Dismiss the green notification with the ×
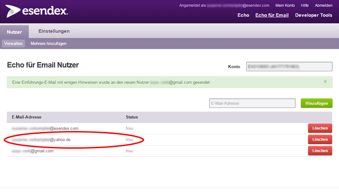Viewport: 339px width, 193px height. coord(325,82)
